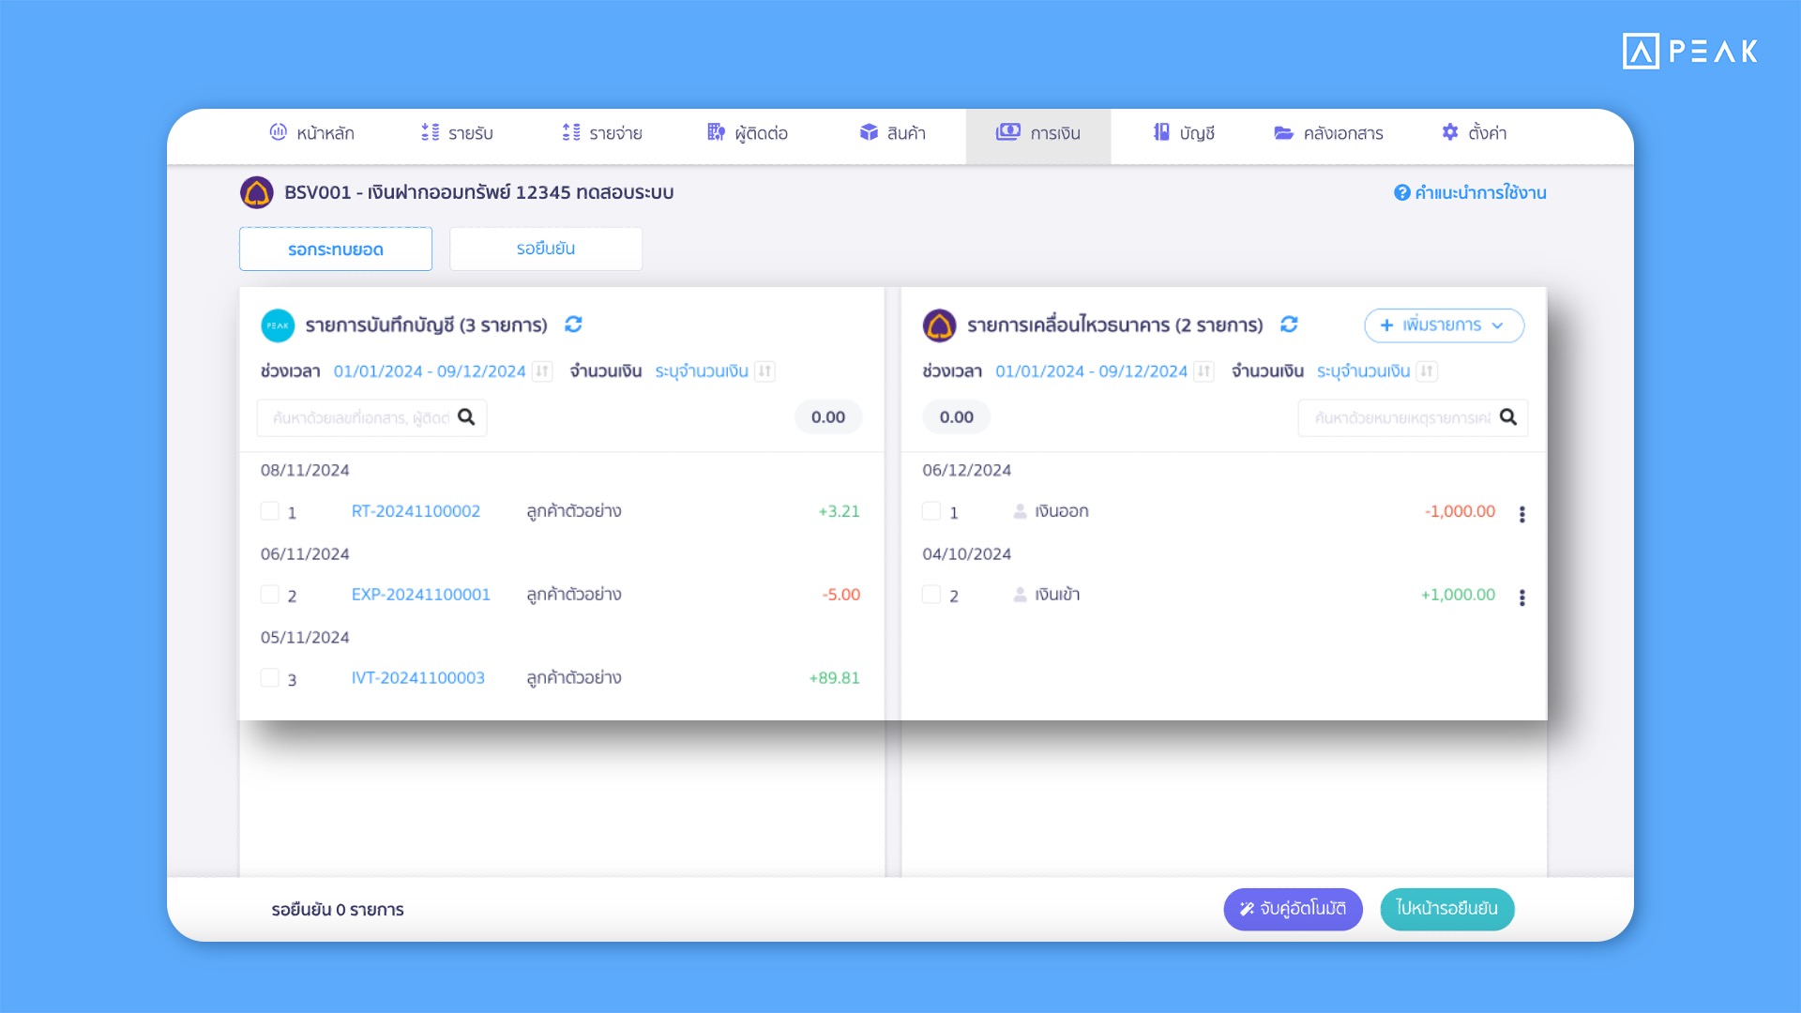Open date range picker in accounting records
The width and height of the screenshot is (1801, 1013).
430,371
